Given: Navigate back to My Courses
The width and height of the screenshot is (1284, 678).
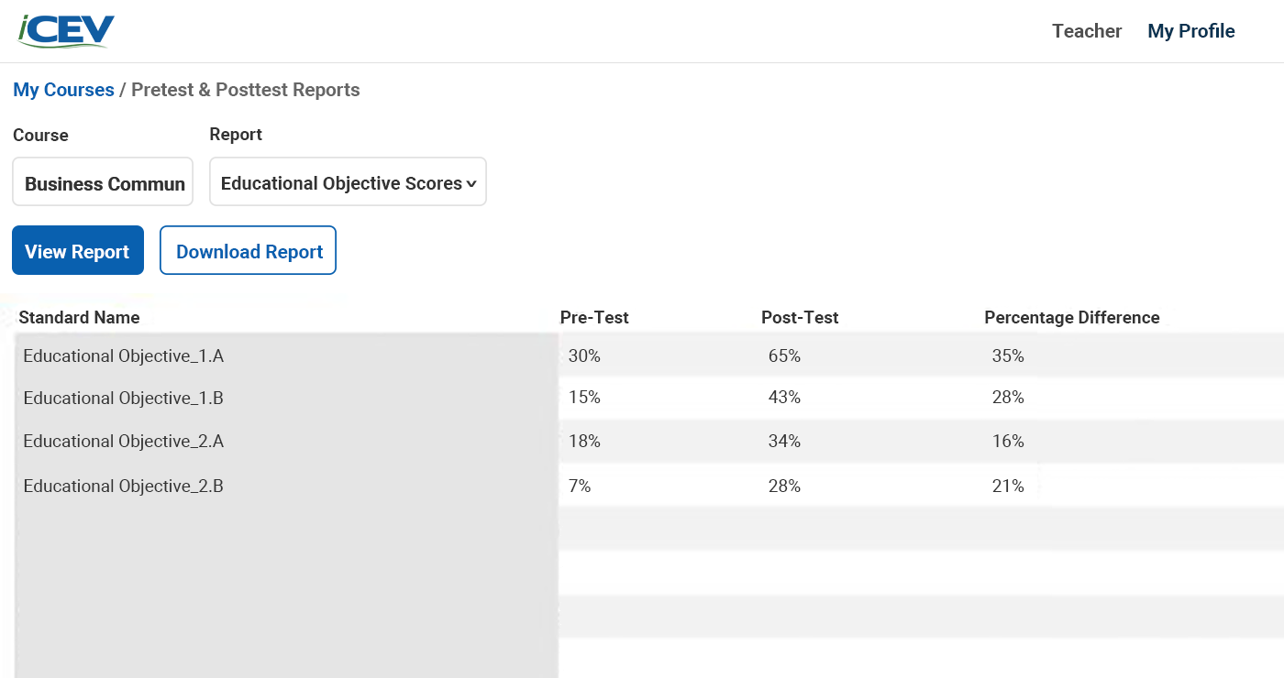Looking at the screenshot, I should point(62,89).
